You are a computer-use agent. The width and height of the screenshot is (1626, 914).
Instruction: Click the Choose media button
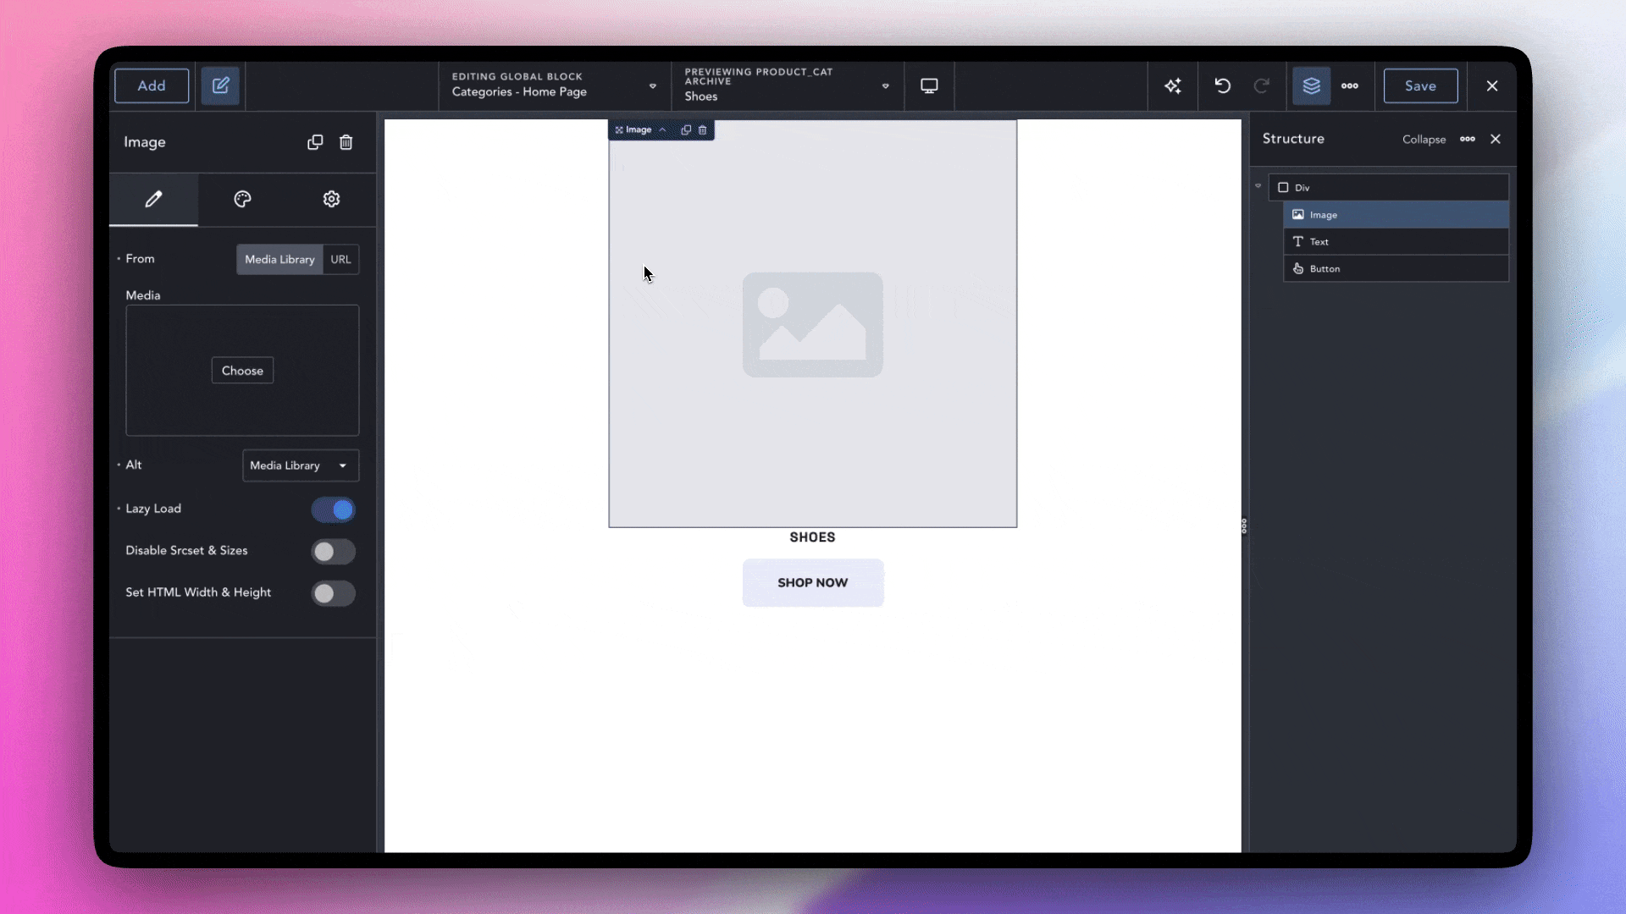242,371
